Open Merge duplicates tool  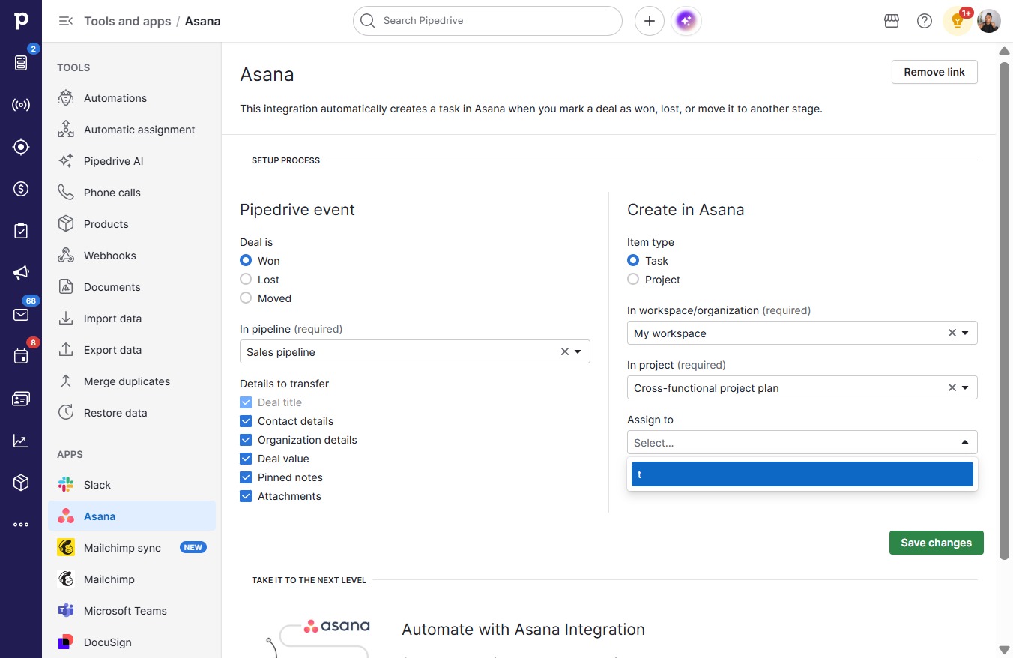point(132,381)
